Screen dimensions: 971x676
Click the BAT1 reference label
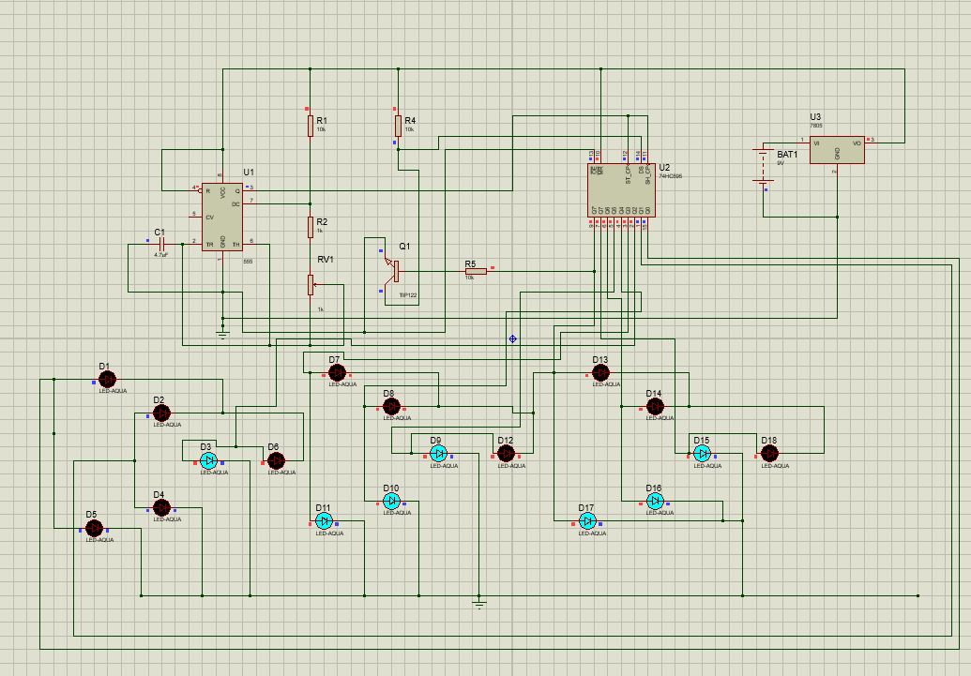coord(788,154)
